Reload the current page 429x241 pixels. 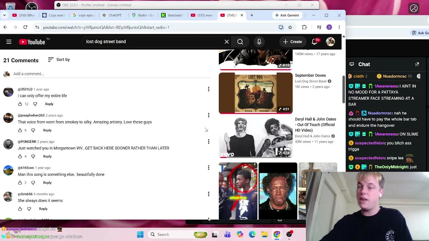(25, 27)
